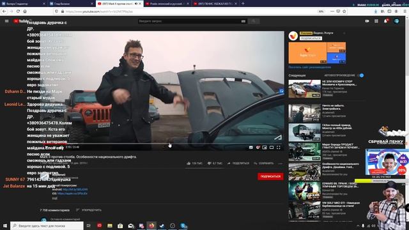
Task: Open Microsoft Store from the taskbar
Action: coord(120,226)
